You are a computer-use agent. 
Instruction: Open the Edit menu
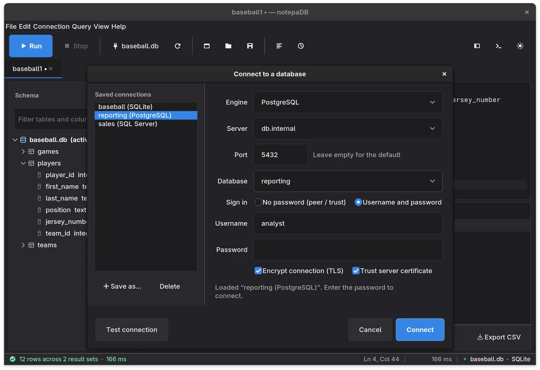coord(25,27)
